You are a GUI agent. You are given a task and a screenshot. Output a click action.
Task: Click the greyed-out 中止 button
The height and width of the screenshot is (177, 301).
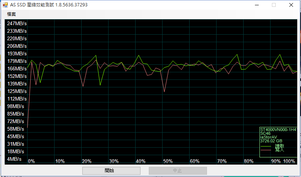178,171
